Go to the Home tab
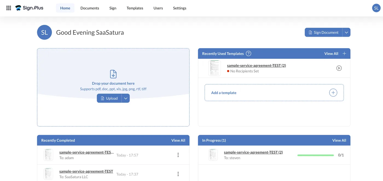Viewport: 383px width, 181px height. coord(65,8)
